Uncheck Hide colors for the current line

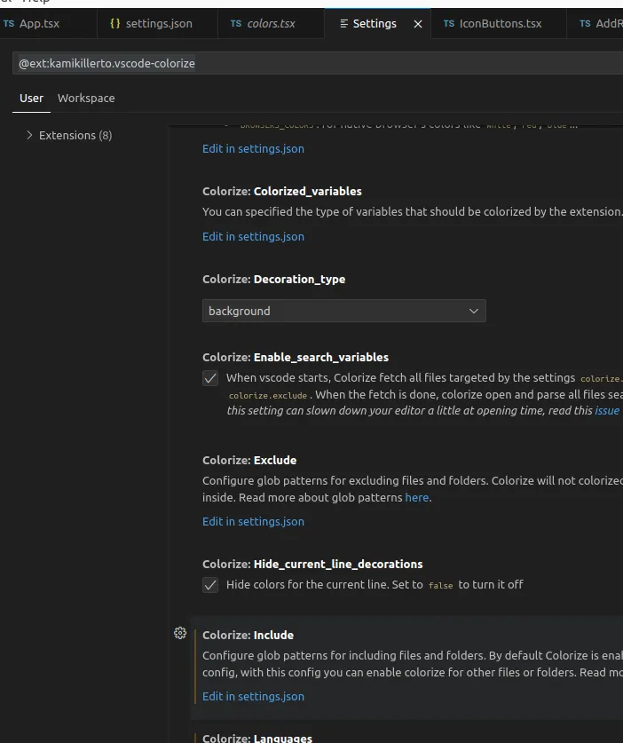pyautogui.click(x=210, y=585)
